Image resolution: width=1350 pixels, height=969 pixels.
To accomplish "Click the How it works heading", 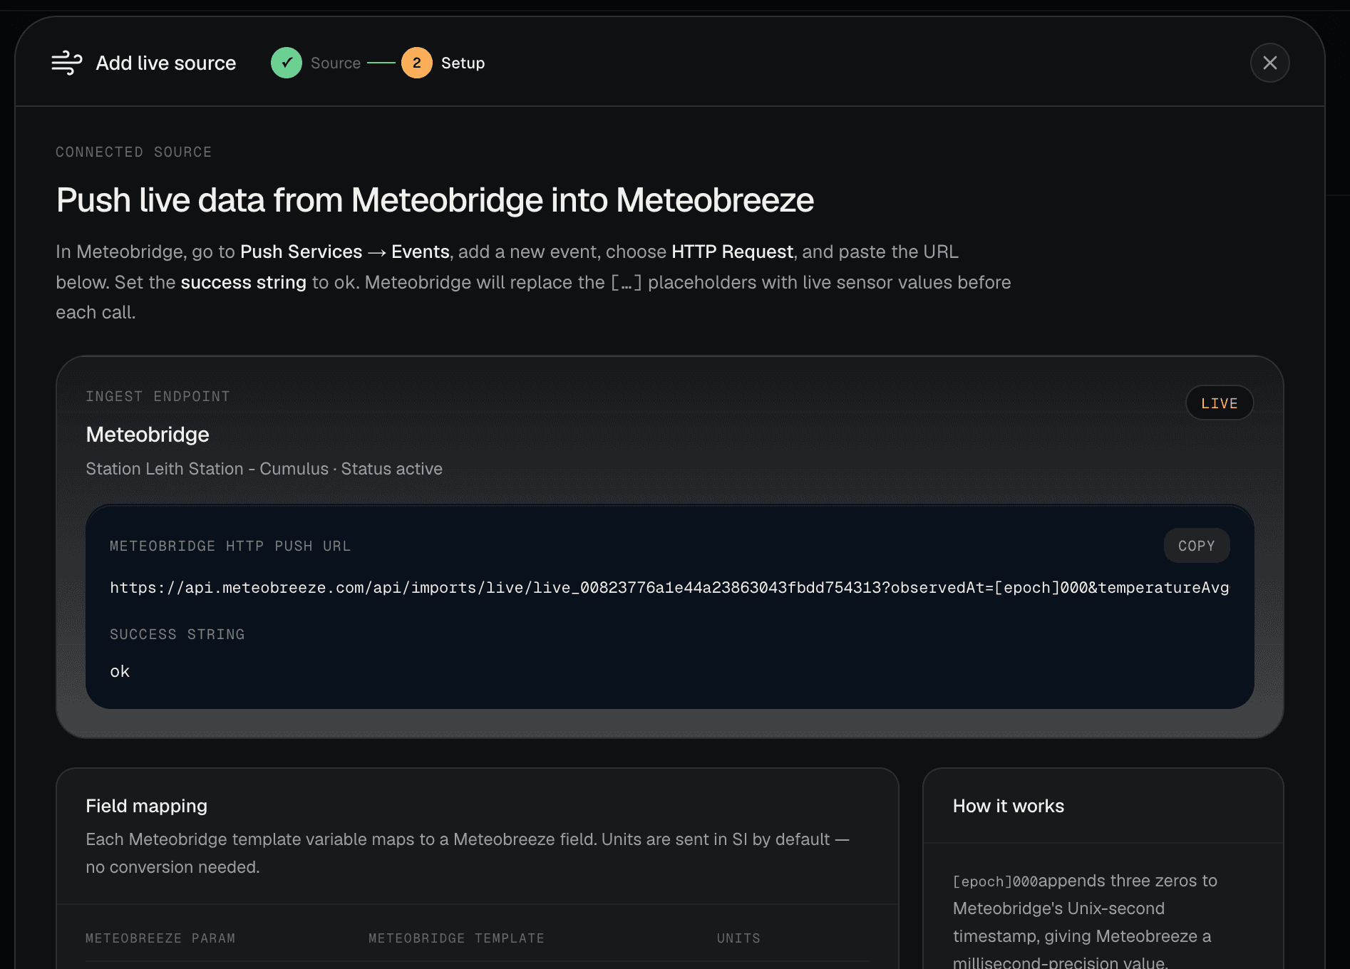I will (1009, 806).
